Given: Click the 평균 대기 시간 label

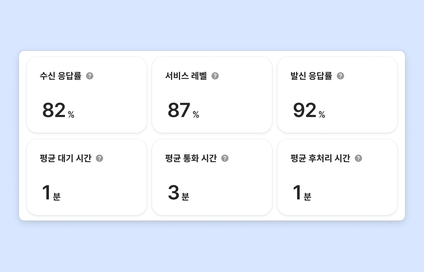Looking at the screenshot, I should tap(66, 158).
